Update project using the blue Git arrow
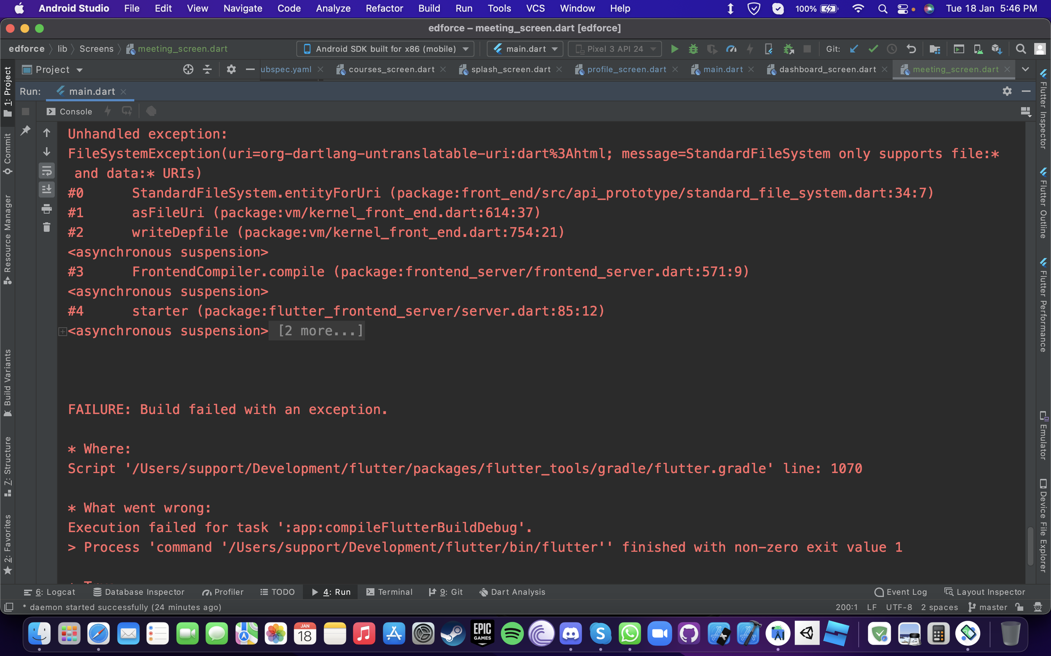1051x656 pixels. pos(854,48)
